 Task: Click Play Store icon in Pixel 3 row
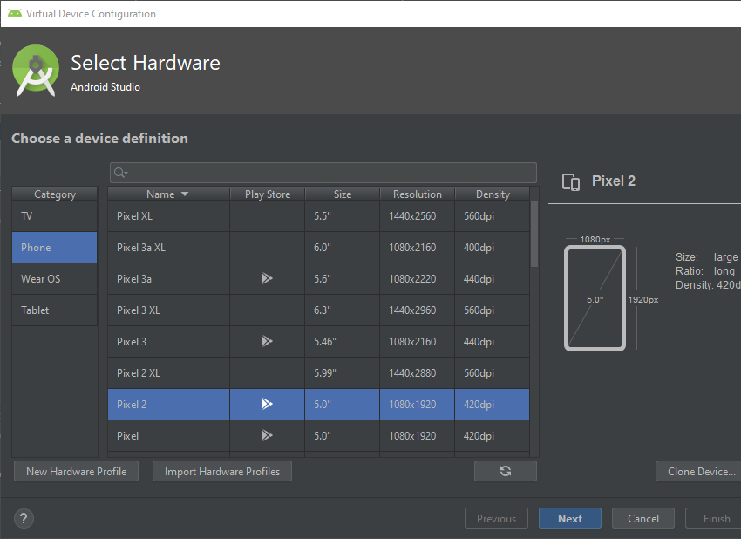(x=267, y=341)
